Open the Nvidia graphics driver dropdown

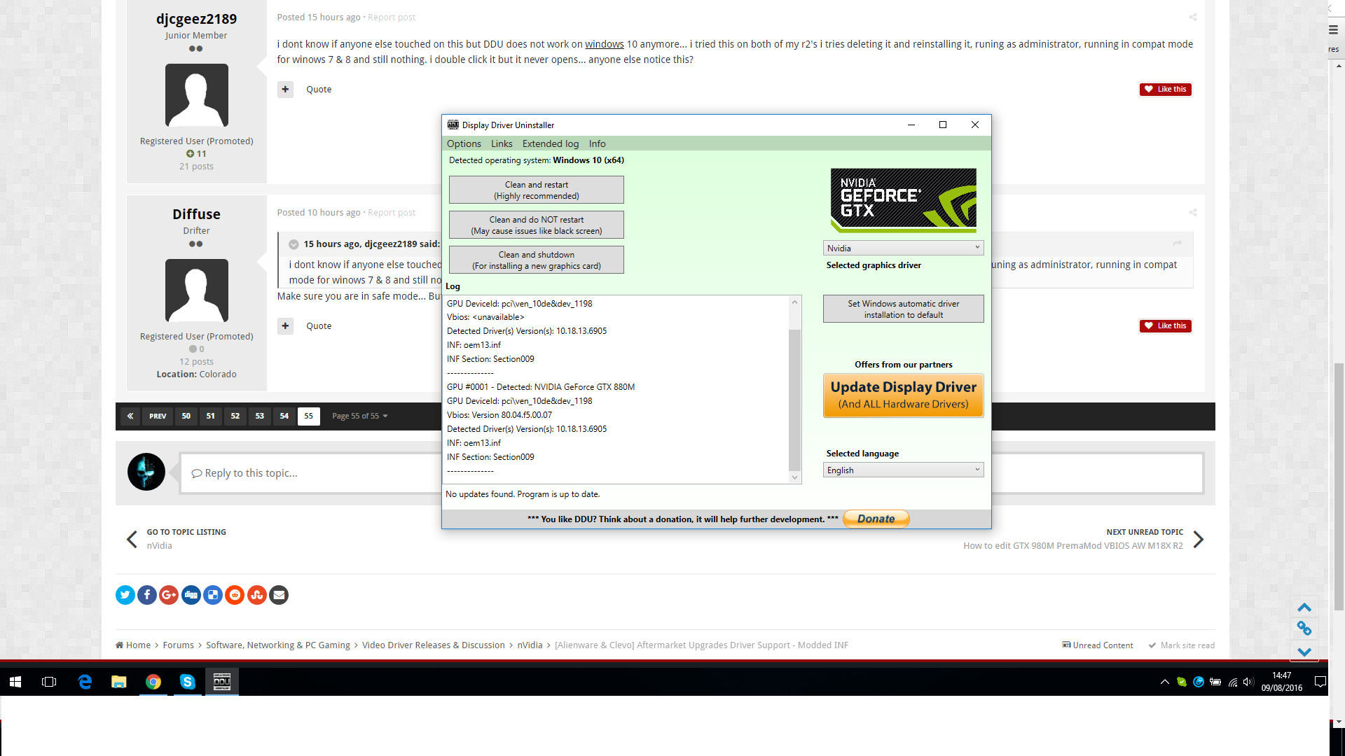(x=903, y=248)
